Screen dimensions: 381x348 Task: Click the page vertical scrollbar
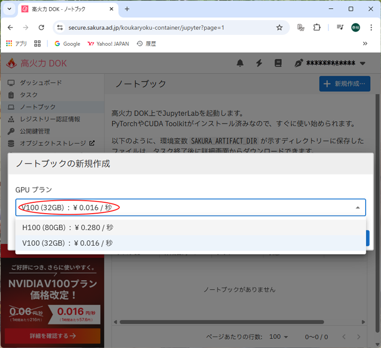pos(377,214)
